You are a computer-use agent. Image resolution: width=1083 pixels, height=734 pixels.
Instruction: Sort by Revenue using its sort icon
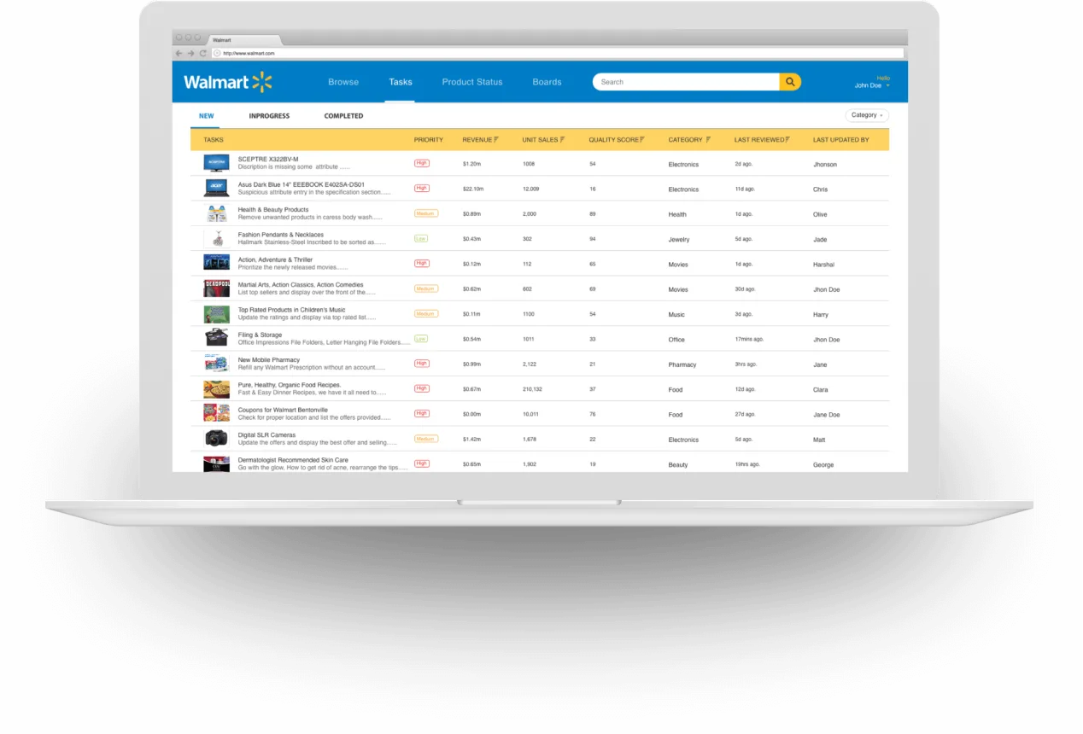click(x=496, y=139)
